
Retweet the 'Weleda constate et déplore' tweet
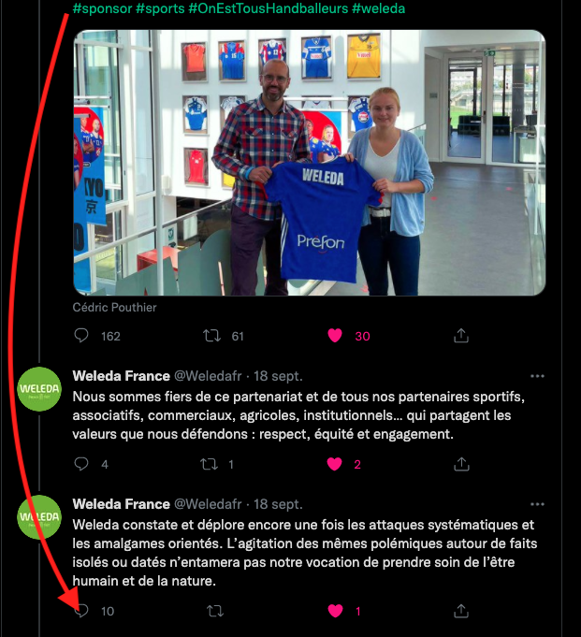(x=215, y=611)
